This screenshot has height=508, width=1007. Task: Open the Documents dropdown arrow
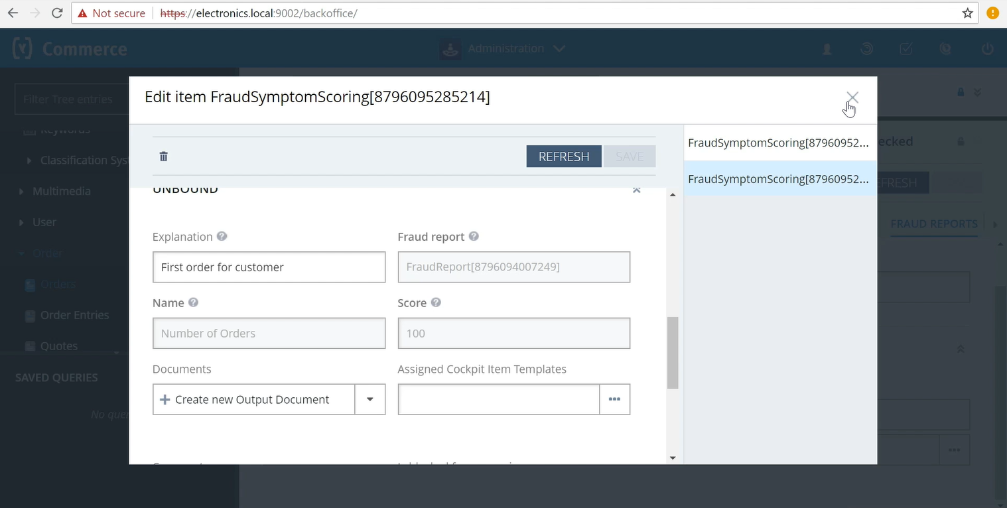(x=370, y=399)
